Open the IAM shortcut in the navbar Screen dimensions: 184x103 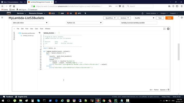click(61, 13)
